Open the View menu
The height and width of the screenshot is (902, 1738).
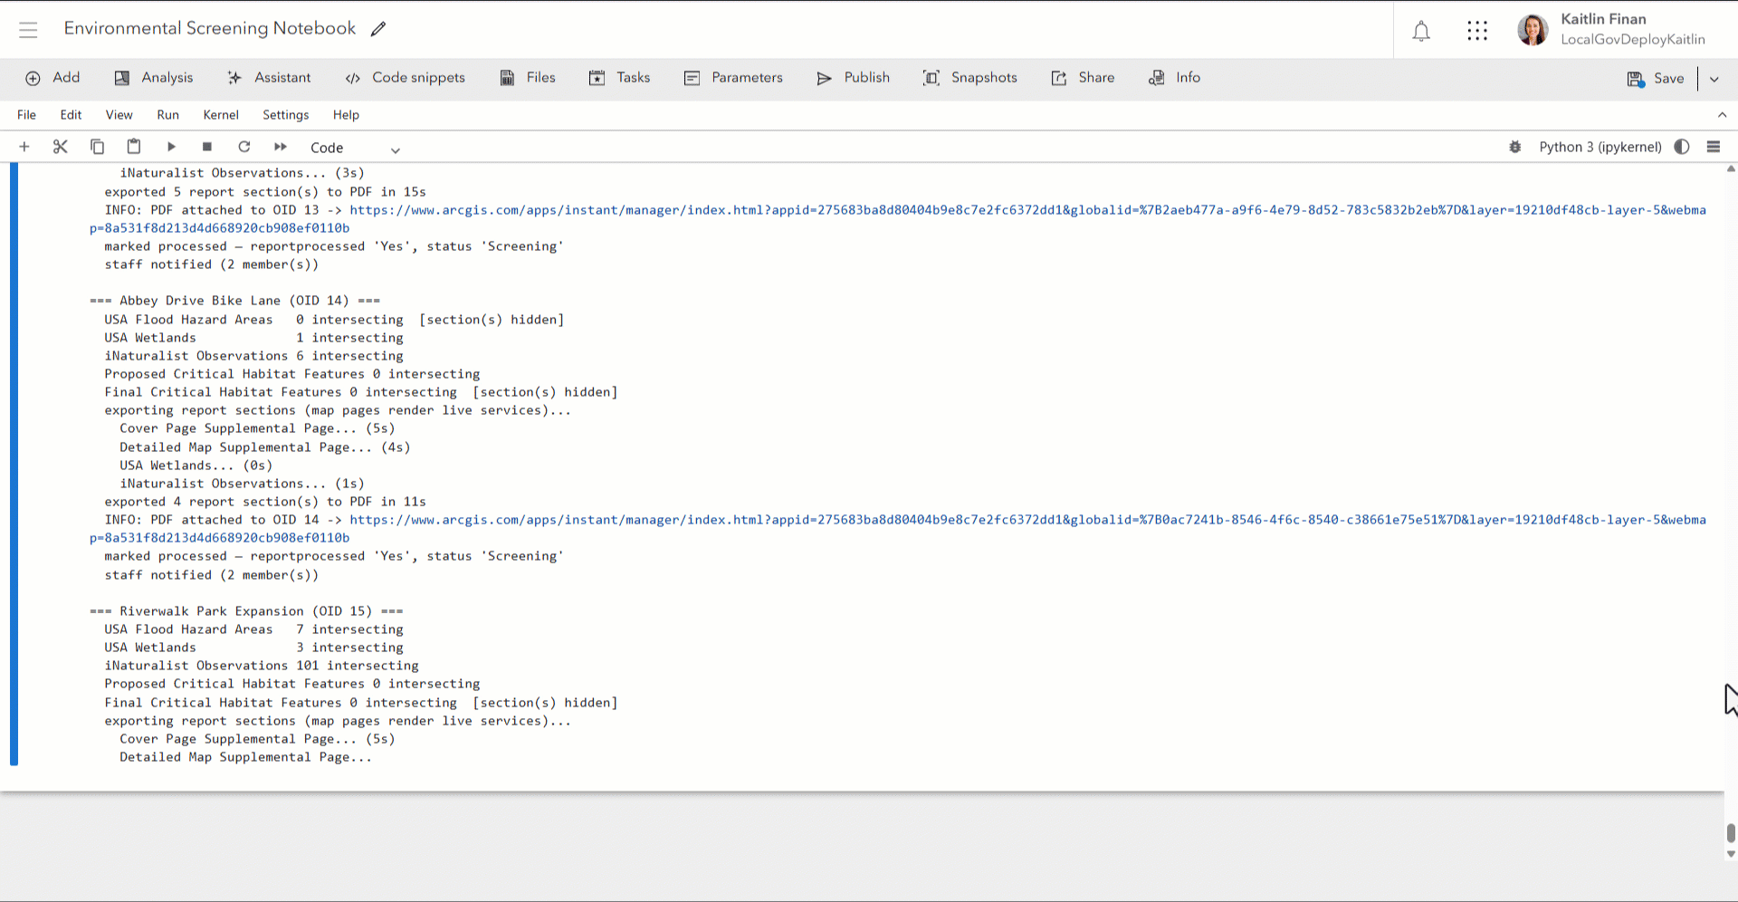click(119, 115)
